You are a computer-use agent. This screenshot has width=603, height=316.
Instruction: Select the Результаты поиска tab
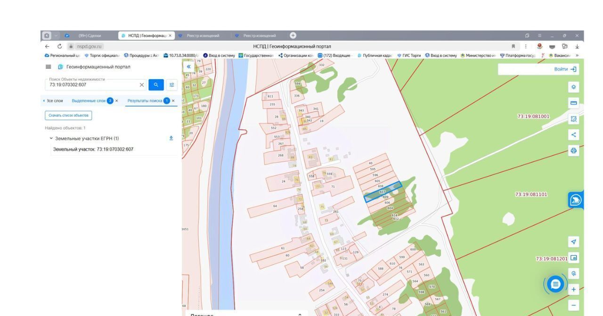coord(145,100)
